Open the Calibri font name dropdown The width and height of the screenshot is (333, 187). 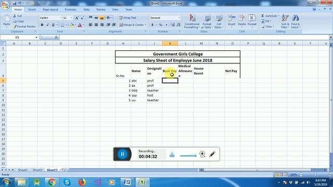tap(61, 18)
